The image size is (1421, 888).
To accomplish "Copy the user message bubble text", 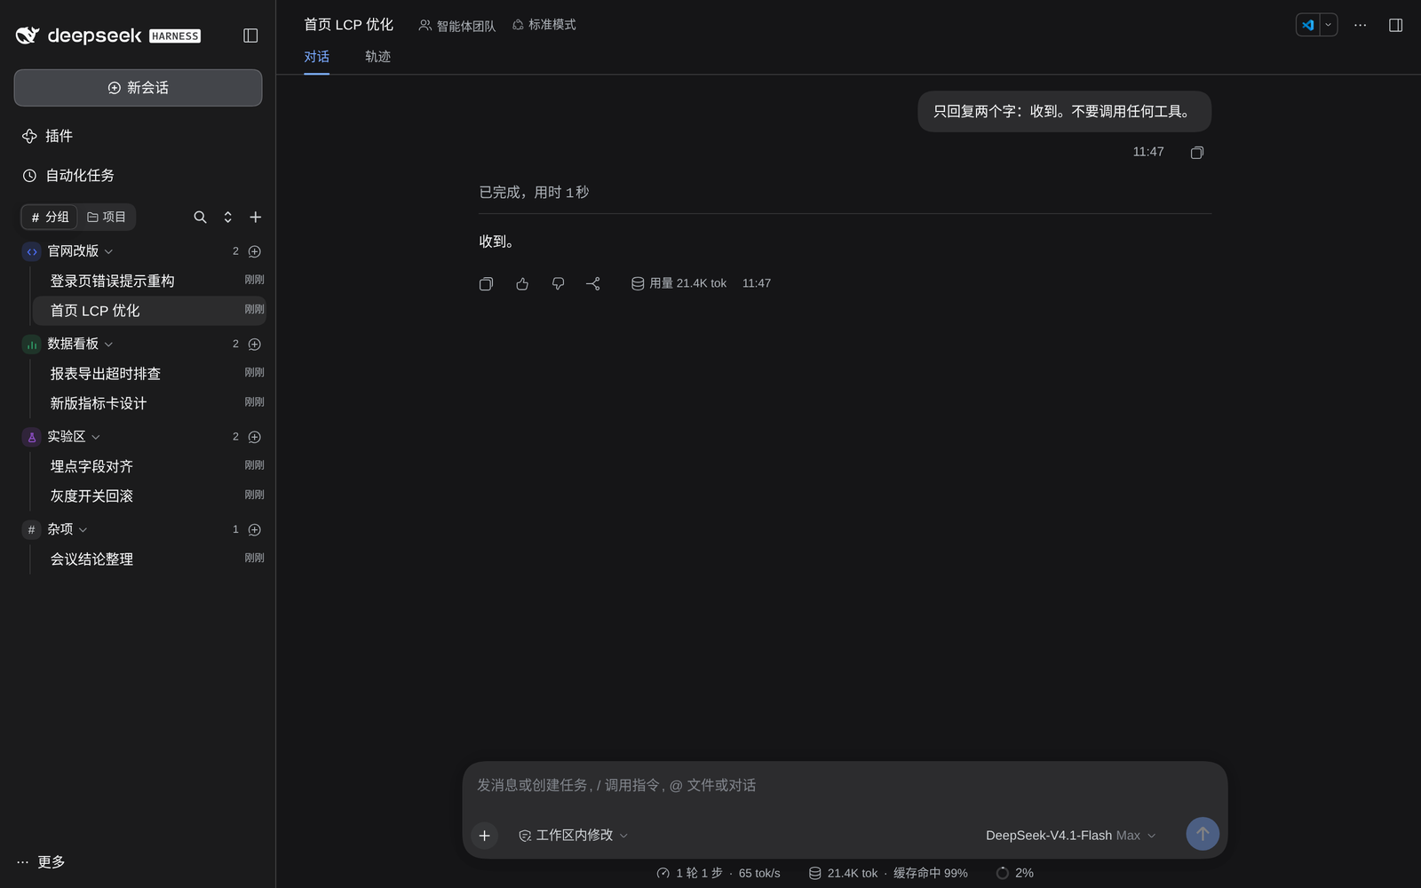I will [x=1197, y=153].
